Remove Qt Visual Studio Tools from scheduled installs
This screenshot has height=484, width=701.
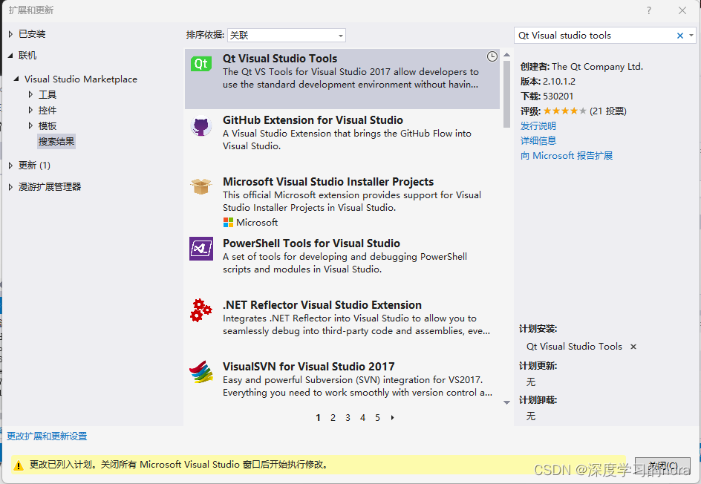pyautogui.click(x=635, y=346)
